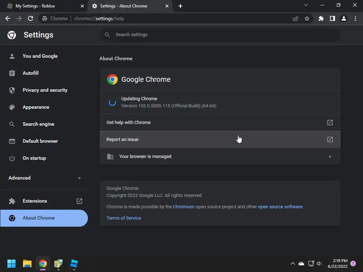This screenshot has height=272, width=363.
Task: Click the Chrome logo beside Settings title
Action: (x=12, y=35)
